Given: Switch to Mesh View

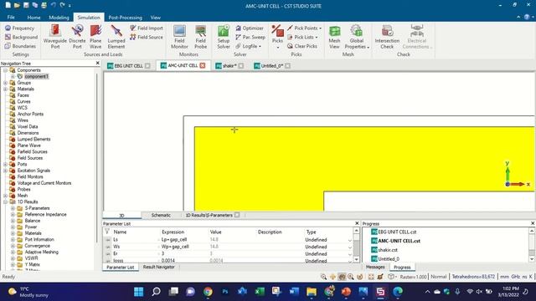Looking at the screenshot, I should 334,37.
